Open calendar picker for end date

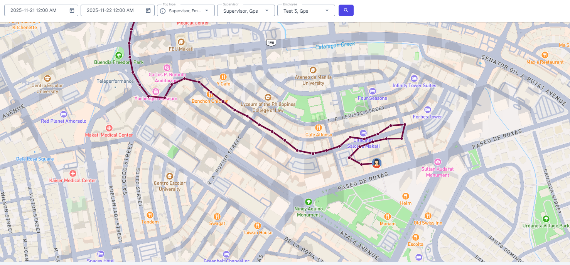148,10
